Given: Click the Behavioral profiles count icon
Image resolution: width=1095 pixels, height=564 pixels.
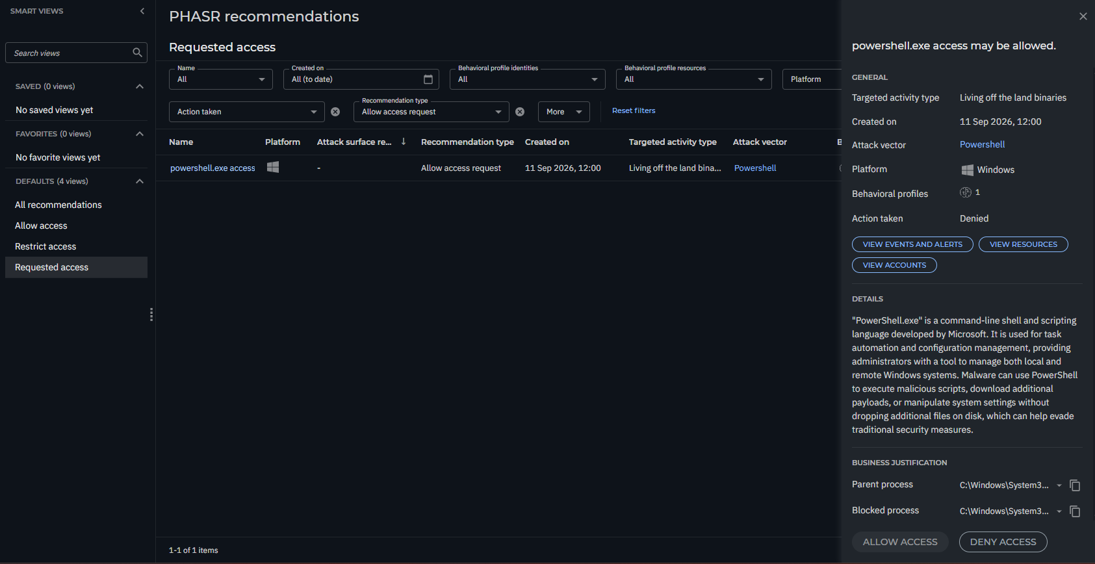Looking at the screenshot, I should (966, 192).
